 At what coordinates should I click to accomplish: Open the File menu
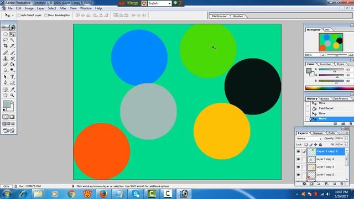point(10,8)
